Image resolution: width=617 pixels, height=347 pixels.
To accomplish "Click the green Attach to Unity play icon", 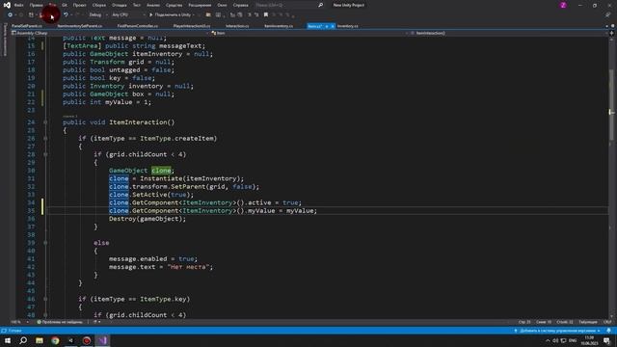I will click(x=150, y=15).
